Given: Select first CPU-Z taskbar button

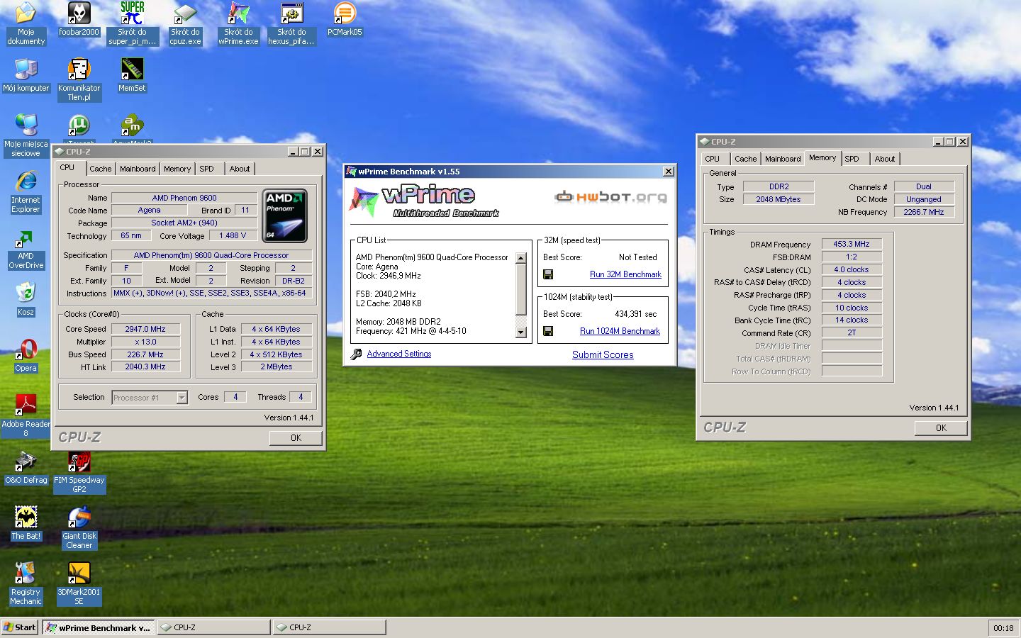Looking at the screenshot, I should (x=213, y=627).
